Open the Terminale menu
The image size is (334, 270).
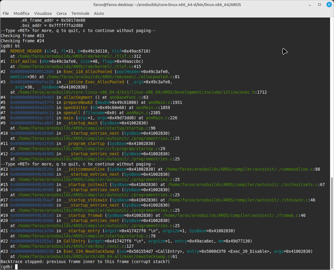pyautogui.click(x=80, y=13)
